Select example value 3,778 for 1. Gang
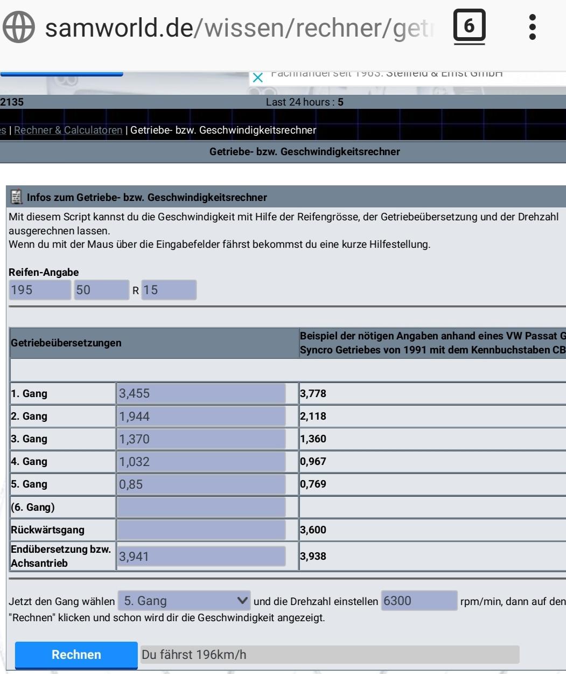This screenshot has width=566, height=674. 313,394
